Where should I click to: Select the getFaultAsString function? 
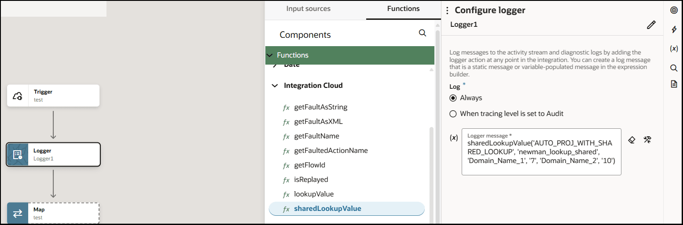point(320,107)
